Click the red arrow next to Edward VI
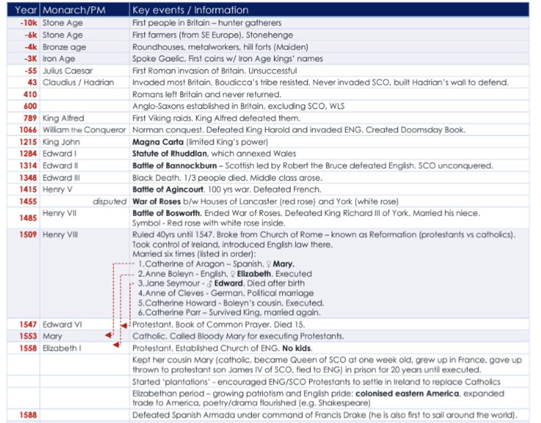Screen dimensions: 541x423 [124, 326]
